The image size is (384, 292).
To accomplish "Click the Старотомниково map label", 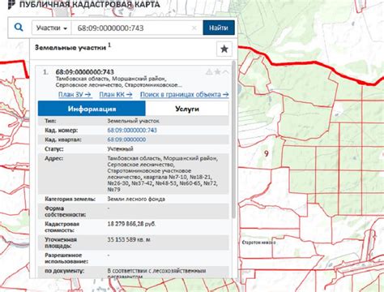I will (258, 243).
